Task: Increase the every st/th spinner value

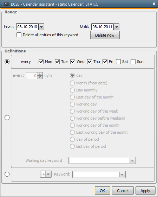Action: [x=40, y=74]
